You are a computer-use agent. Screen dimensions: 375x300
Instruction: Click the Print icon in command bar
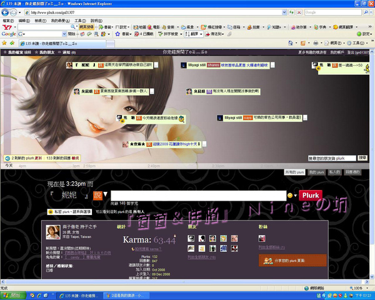(316, 43)
